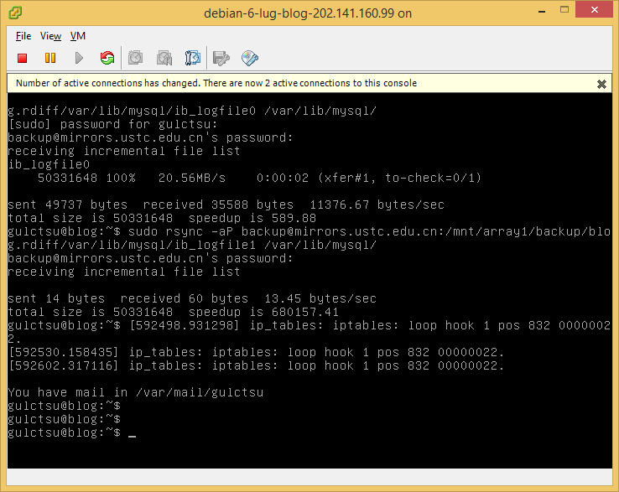Click the Revert to Snapshot icon
The image size is (619, 492).
coord(164,58)
